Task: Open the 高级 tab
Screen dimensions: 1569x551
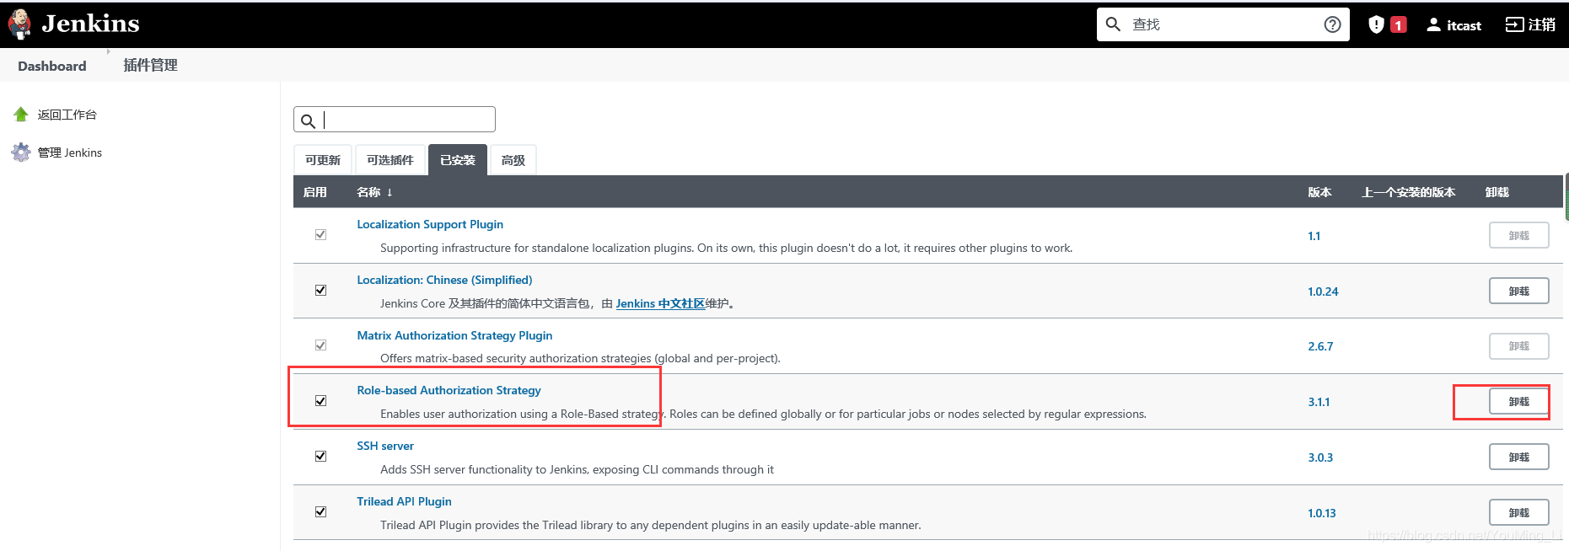Action: [x=513, y=160]
